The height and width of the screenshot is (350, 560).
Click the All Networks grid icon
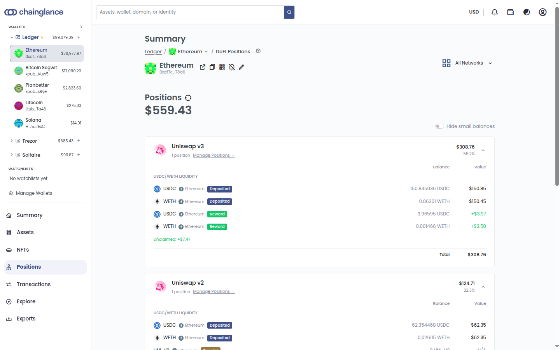[x=446, y=63]
